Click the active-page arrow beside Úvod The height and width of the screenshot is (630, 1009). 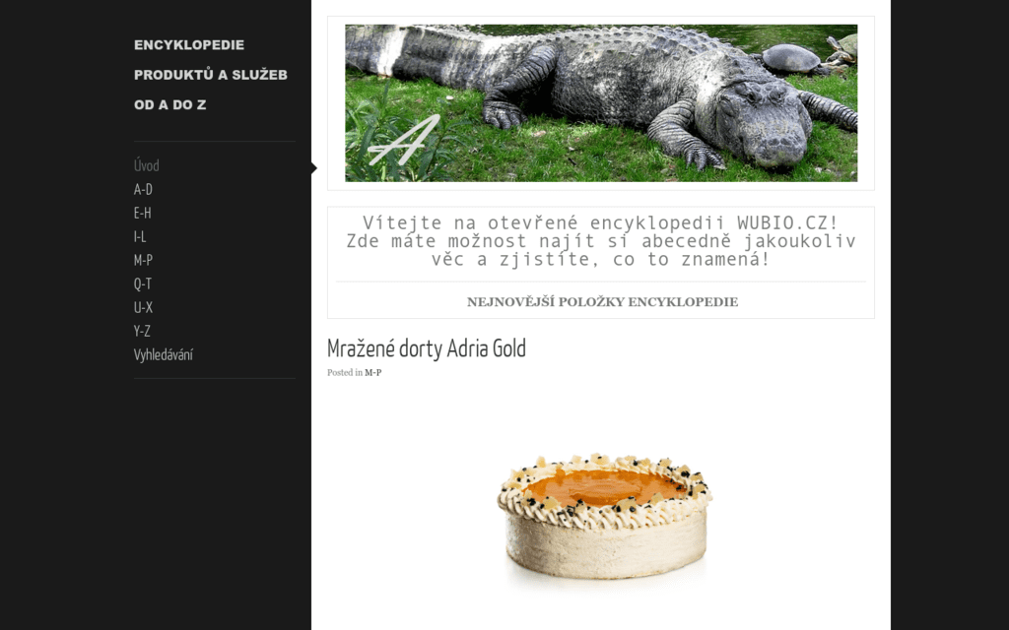314,168
